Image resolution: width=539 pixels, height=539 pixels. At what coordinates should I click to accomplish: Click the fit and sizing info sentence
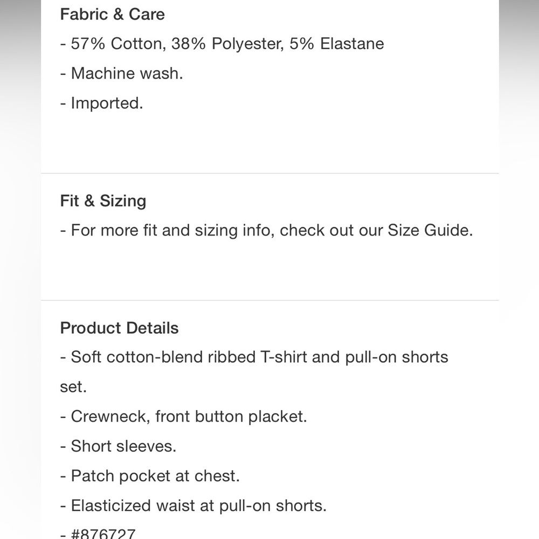267,230
